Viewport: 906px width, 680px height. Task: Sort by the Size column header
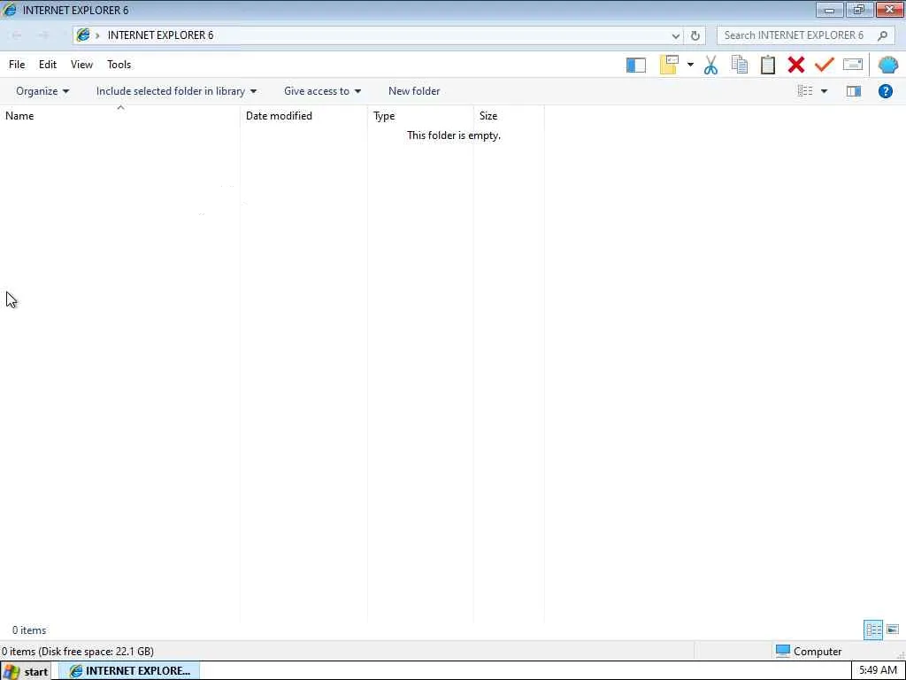[509, 116]
